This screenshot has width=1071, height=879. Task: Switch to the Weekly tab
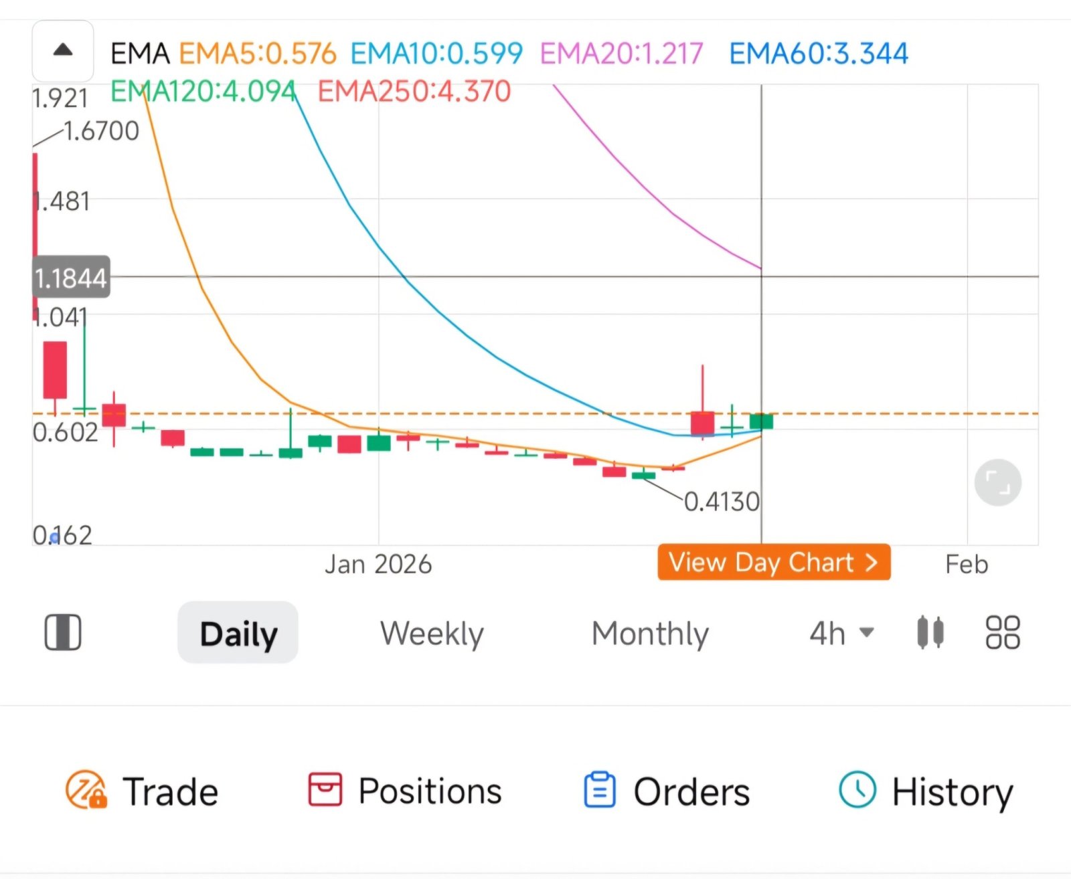pyautogui.click(x=432, y=632)
